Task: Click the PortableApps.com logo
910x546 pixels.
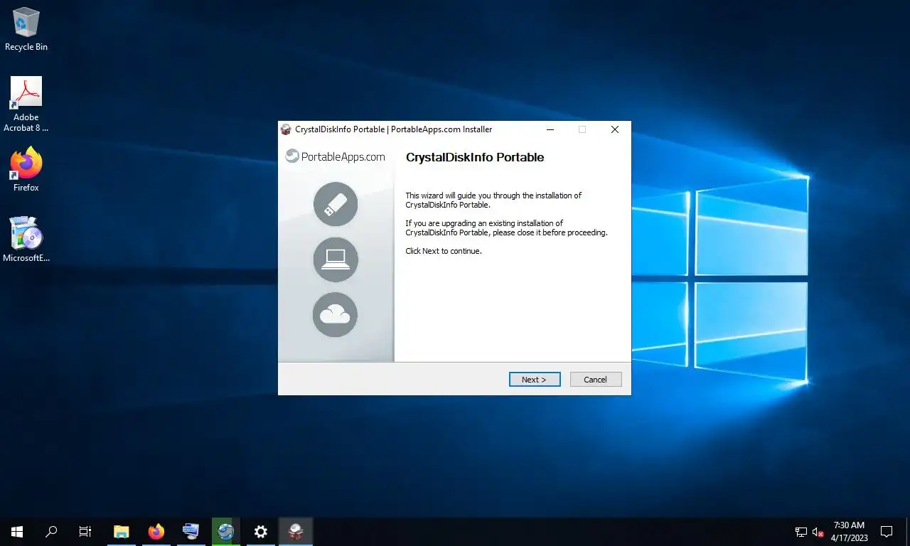Action: (336, 156)
